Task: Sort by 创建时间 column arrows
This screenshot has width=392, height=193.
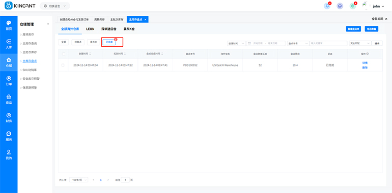Action: click(x=90, y=54)
